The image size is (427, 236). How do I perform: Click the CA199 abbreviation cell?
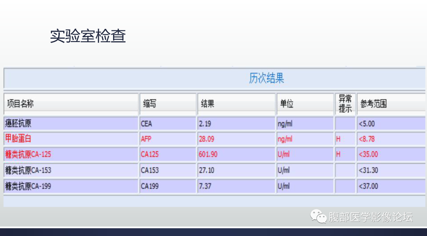[168, 186]
